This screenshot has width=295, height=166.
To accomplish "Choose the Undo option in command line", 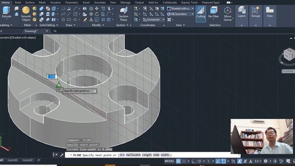I will click(x=156, y=155).
